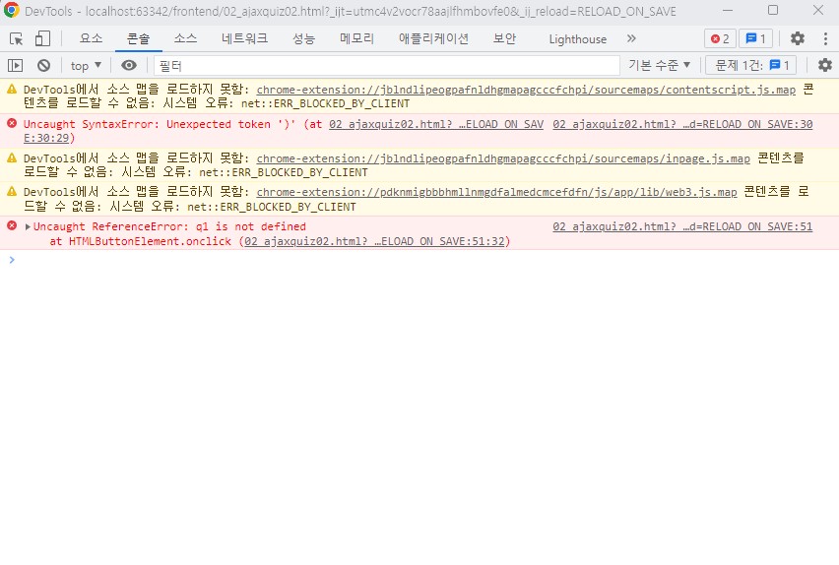
Task: Show the console sidebar icon
Action: click(15, 65)
